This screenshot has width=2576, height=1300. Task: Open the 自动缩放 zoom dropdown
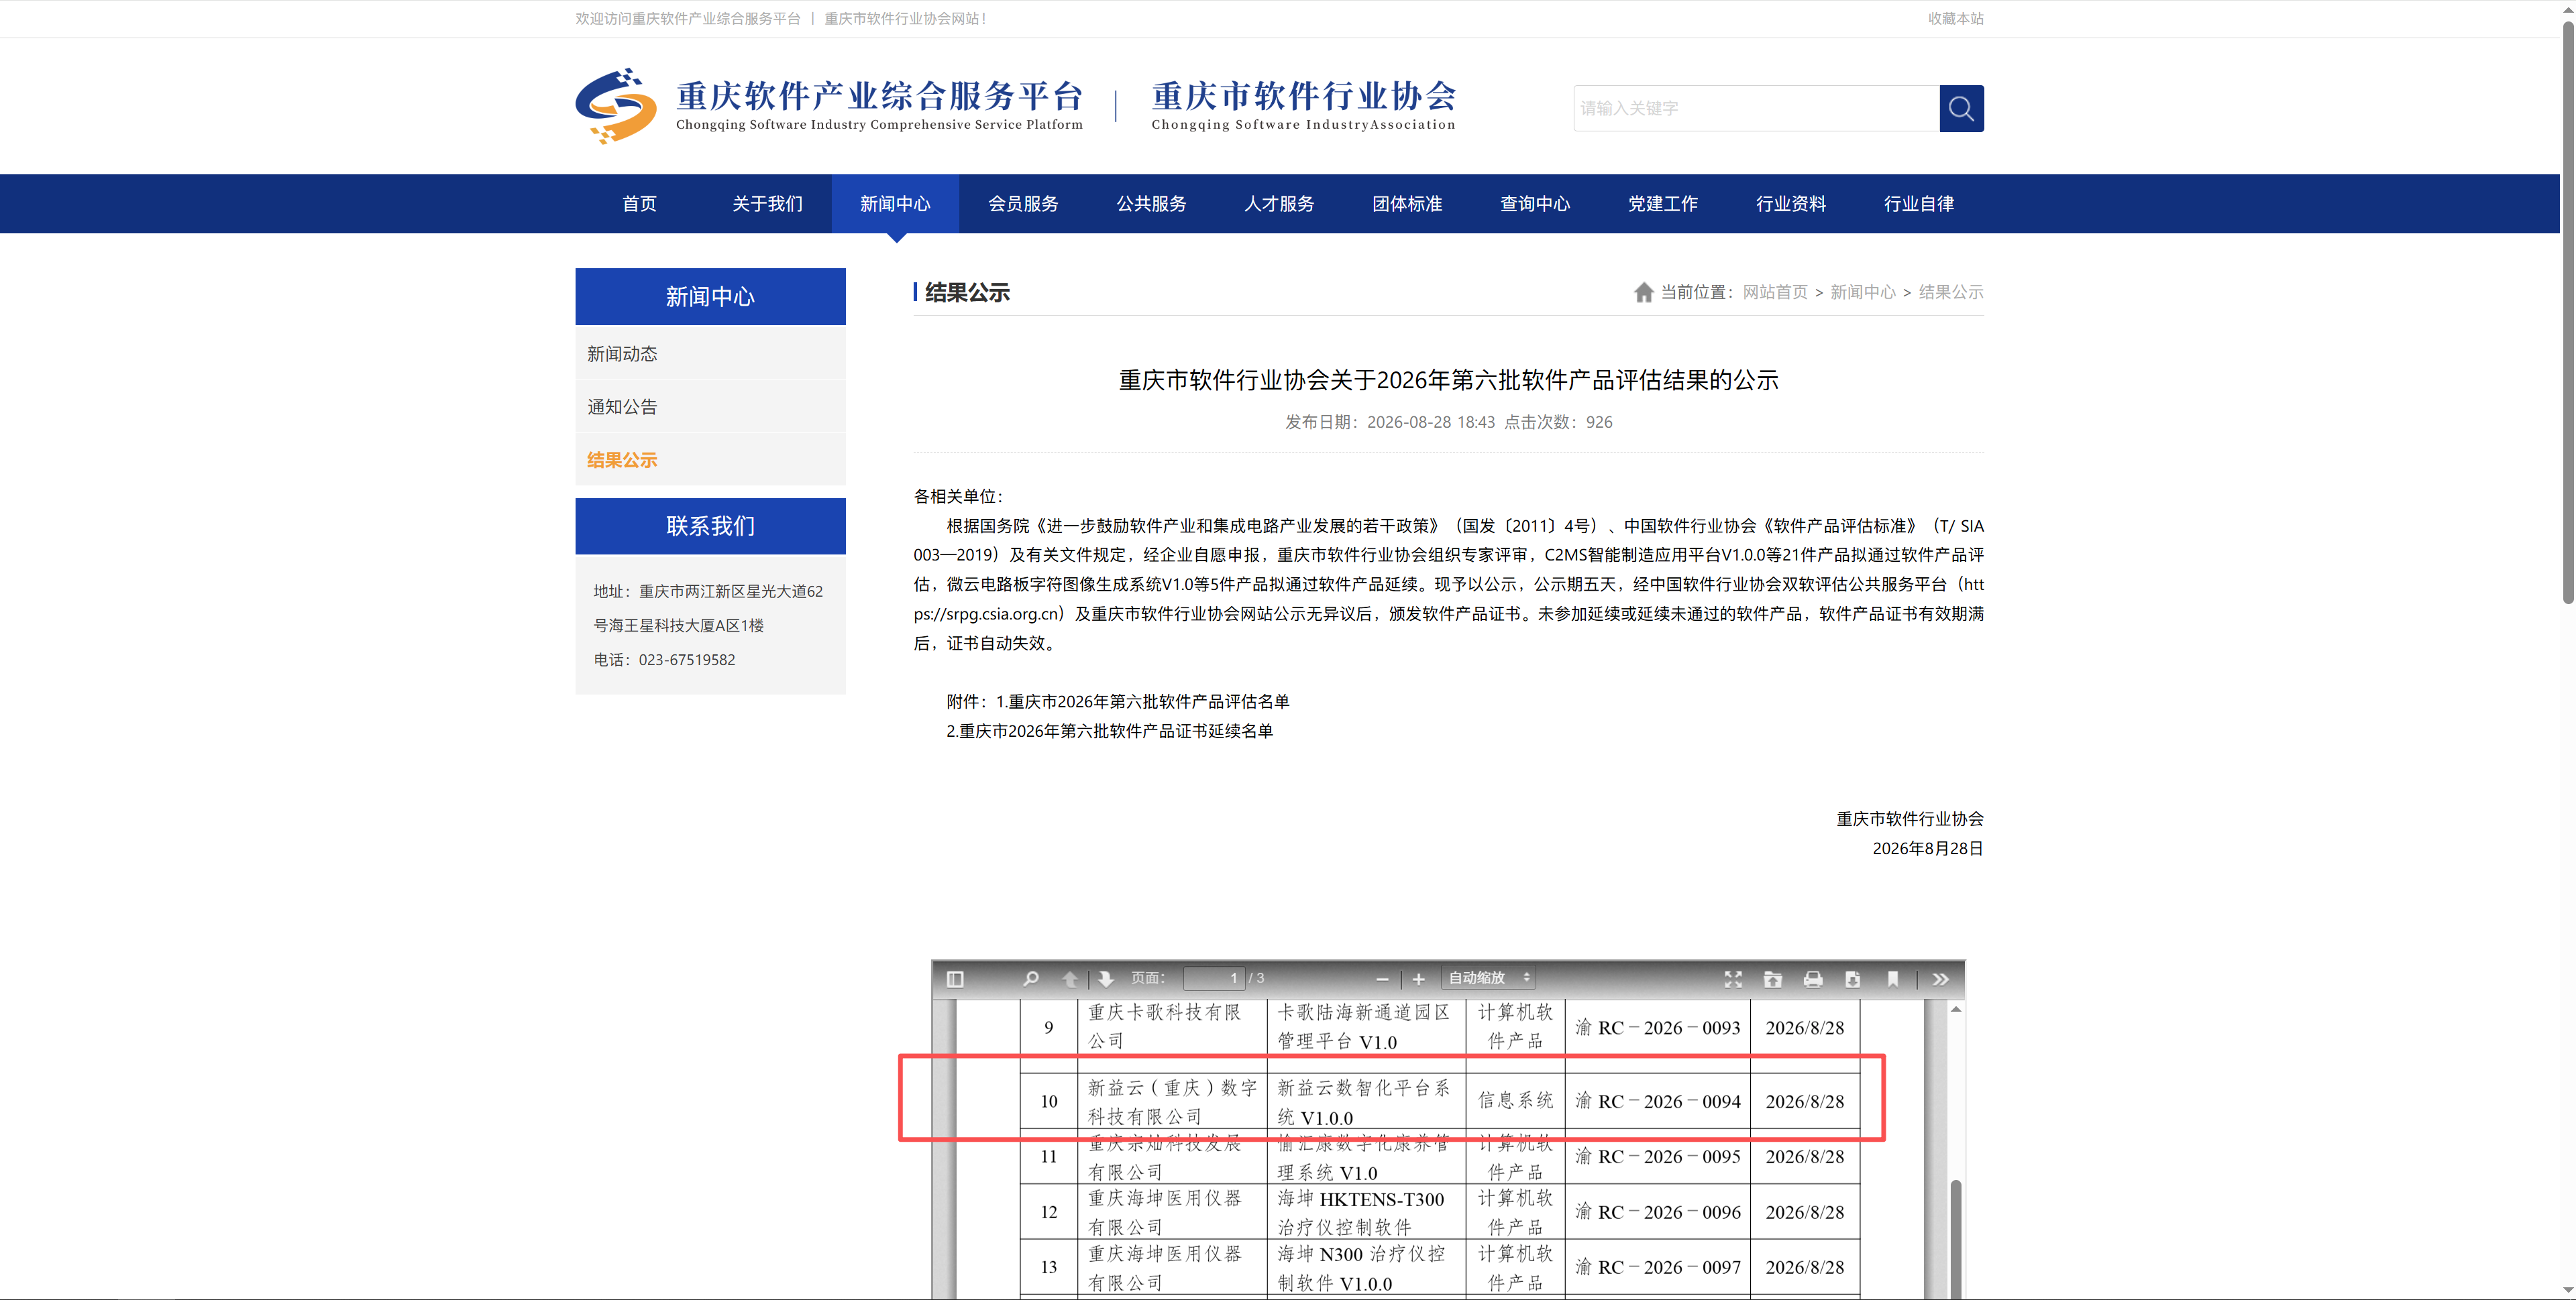click(1488, 978)
